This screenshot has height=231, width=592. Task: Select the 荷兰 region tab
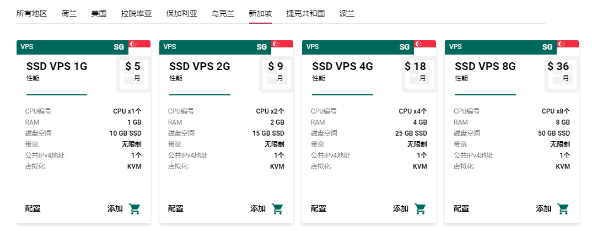(x=69, y=13)
